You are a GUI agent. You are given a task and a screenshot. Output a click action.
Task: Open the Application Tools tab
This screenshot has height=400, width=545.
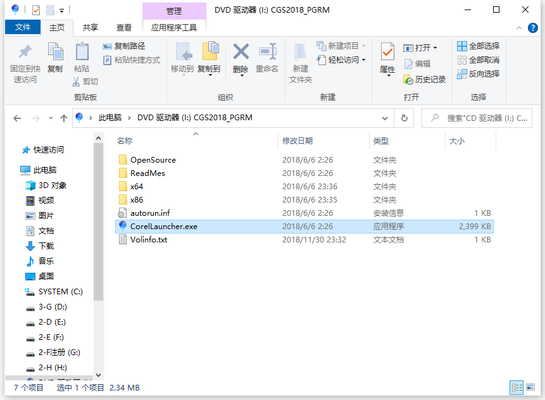[x=174, y=28]
